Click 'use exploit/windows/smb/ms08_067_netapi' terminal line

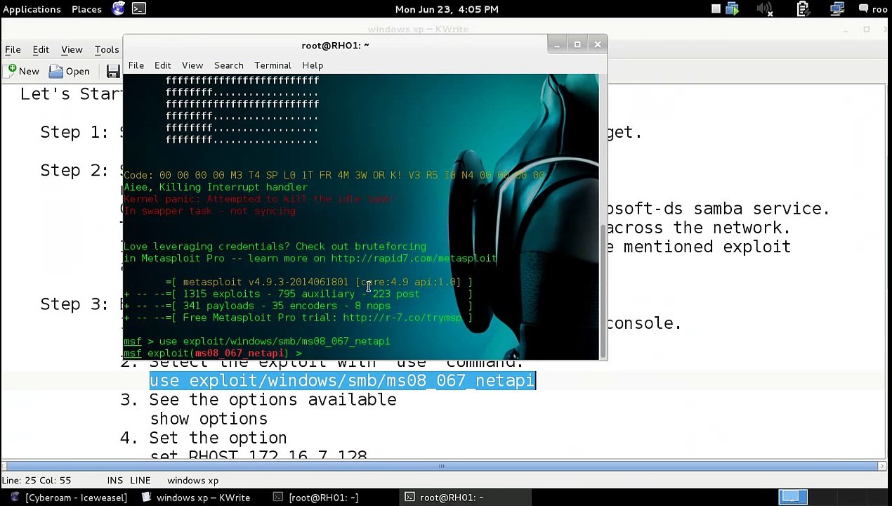[x=256, y=342]
